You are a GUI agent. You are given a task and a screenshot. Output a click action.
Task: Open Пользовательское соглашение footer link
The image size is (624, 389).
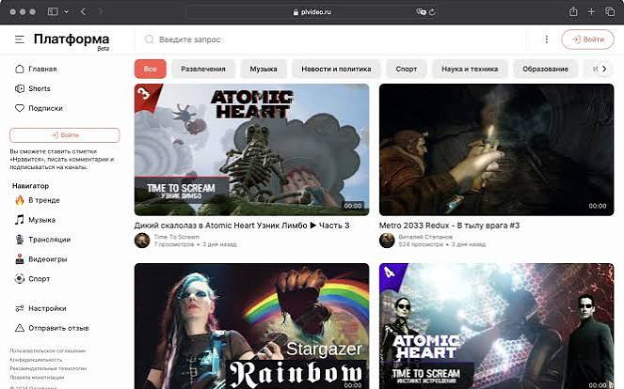pos(48,350)
